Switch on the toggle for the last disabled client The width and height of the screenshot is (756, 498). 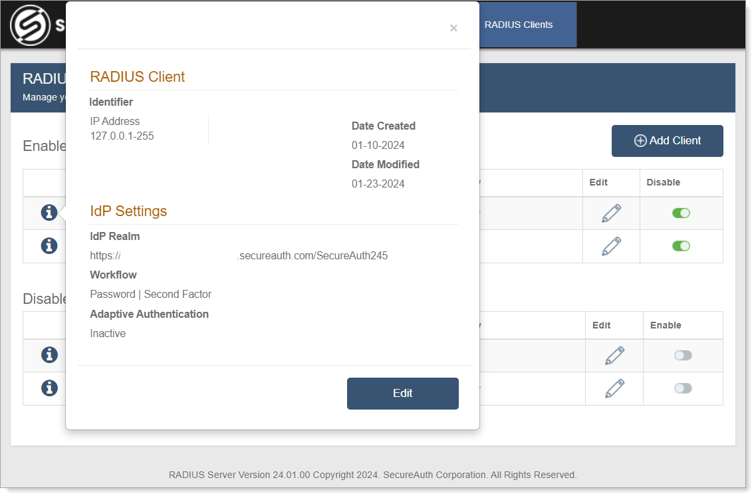point(682,388)
